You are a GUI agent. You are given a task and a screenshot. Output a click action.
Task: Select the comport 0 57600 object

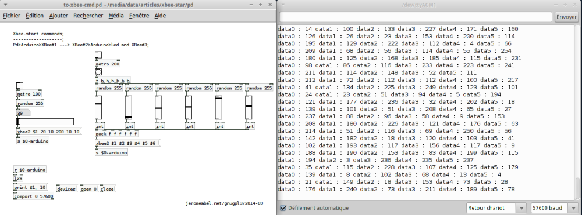34,196
